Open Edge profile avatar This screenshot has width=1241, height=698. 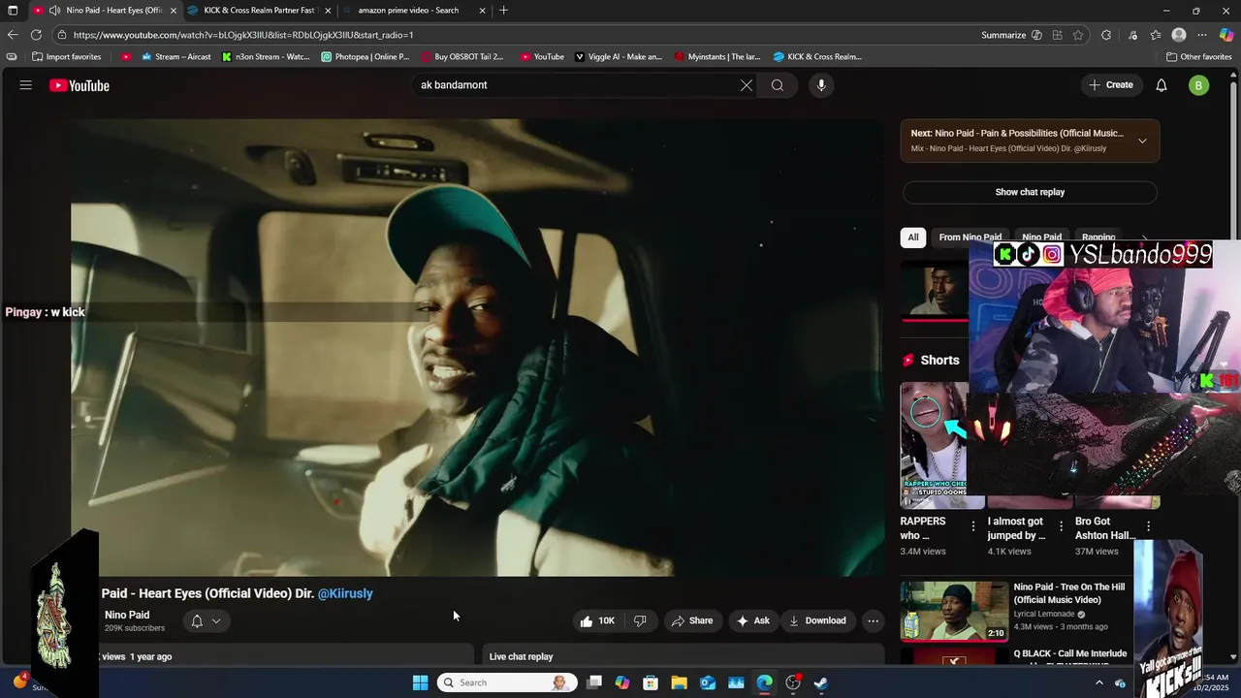(1179, 35)
